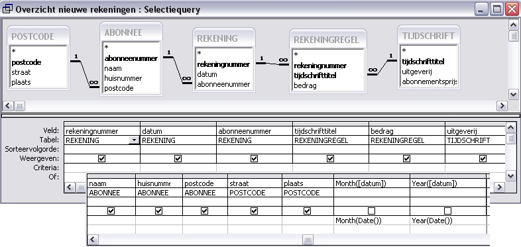The image size is (521, 247).
Task: Select asterisk row in POSTCODE table
Action: click(14, 52)
